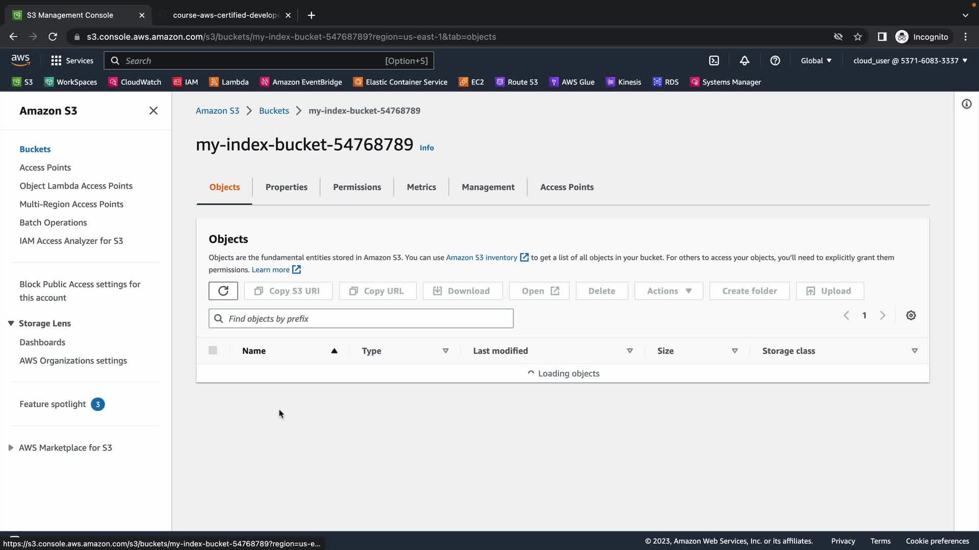Close the Amazon S3 sidebar
The height and width of the screenshot is (550, 979).
click(x=153, y=111)
